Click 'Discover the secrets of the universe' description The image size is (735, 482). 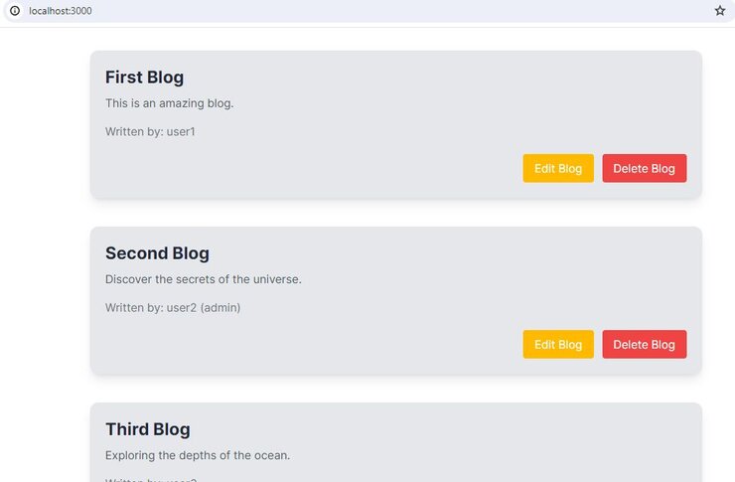coord(203,279)
